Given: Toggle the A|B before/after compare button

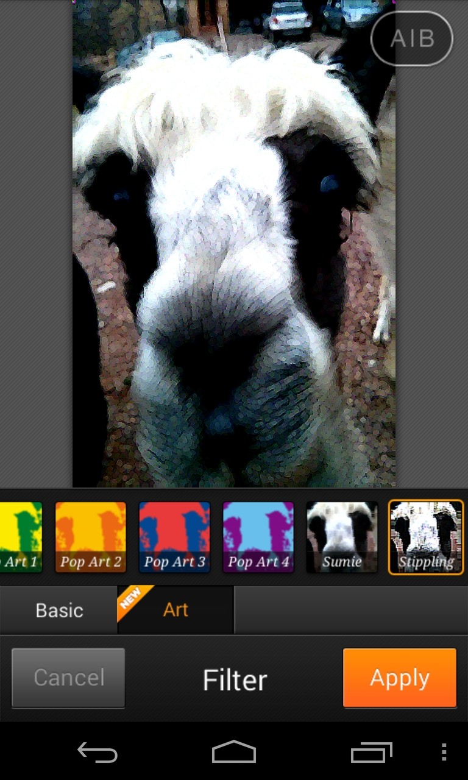Looking at the screenshot, I should [x=412, y=38].
